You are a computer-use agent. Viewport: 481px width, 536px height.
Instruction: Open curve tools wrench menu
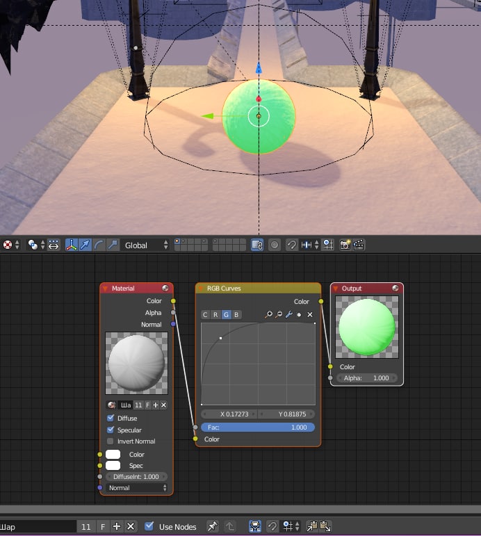pos(289,314)
